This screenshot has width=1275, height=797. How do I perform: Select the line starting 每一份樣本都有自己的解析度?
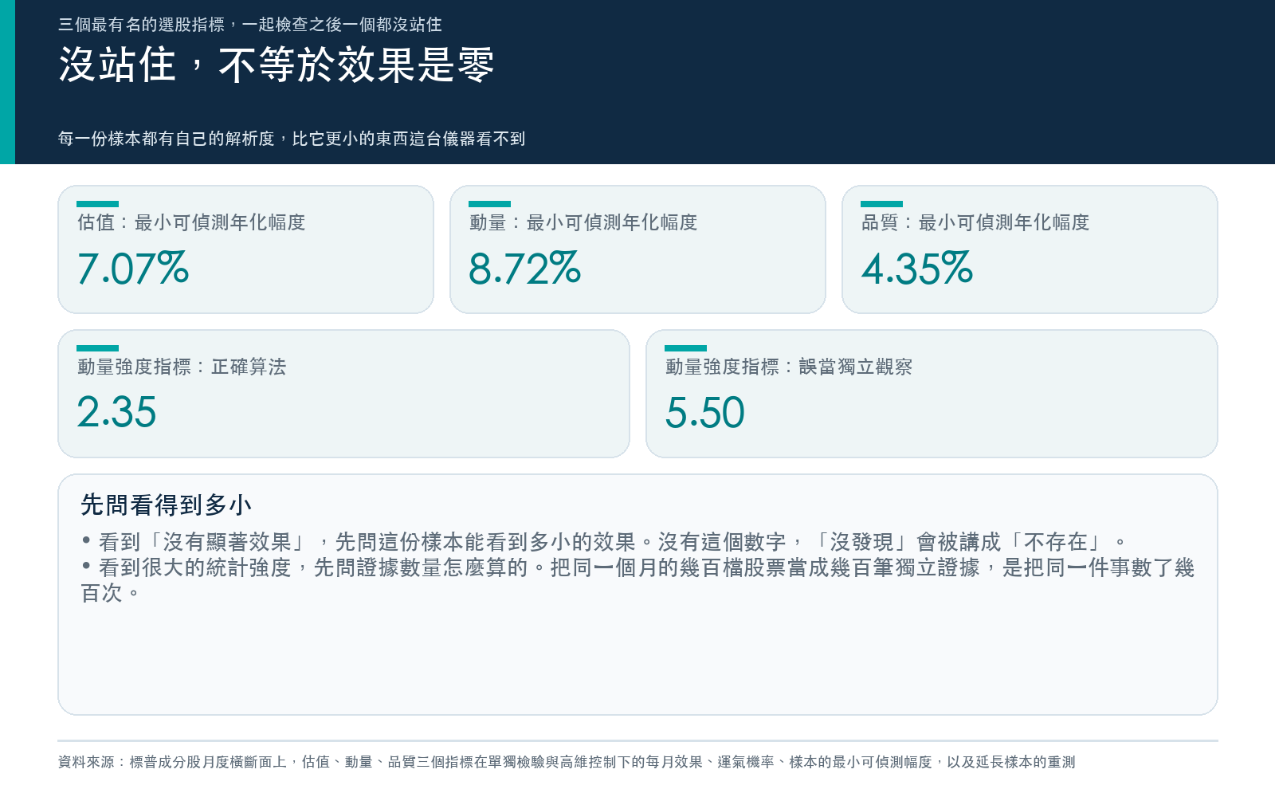coord(292,139)
